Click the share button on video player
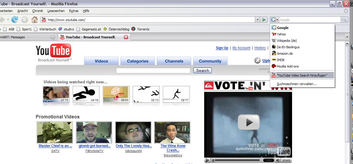This screenshot has height=164, width=353. pyautogui.click(x=287, y=160)
